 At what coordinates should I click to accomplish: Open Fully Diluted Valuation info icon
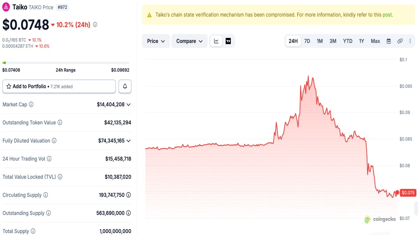click(x=54, y=141)
